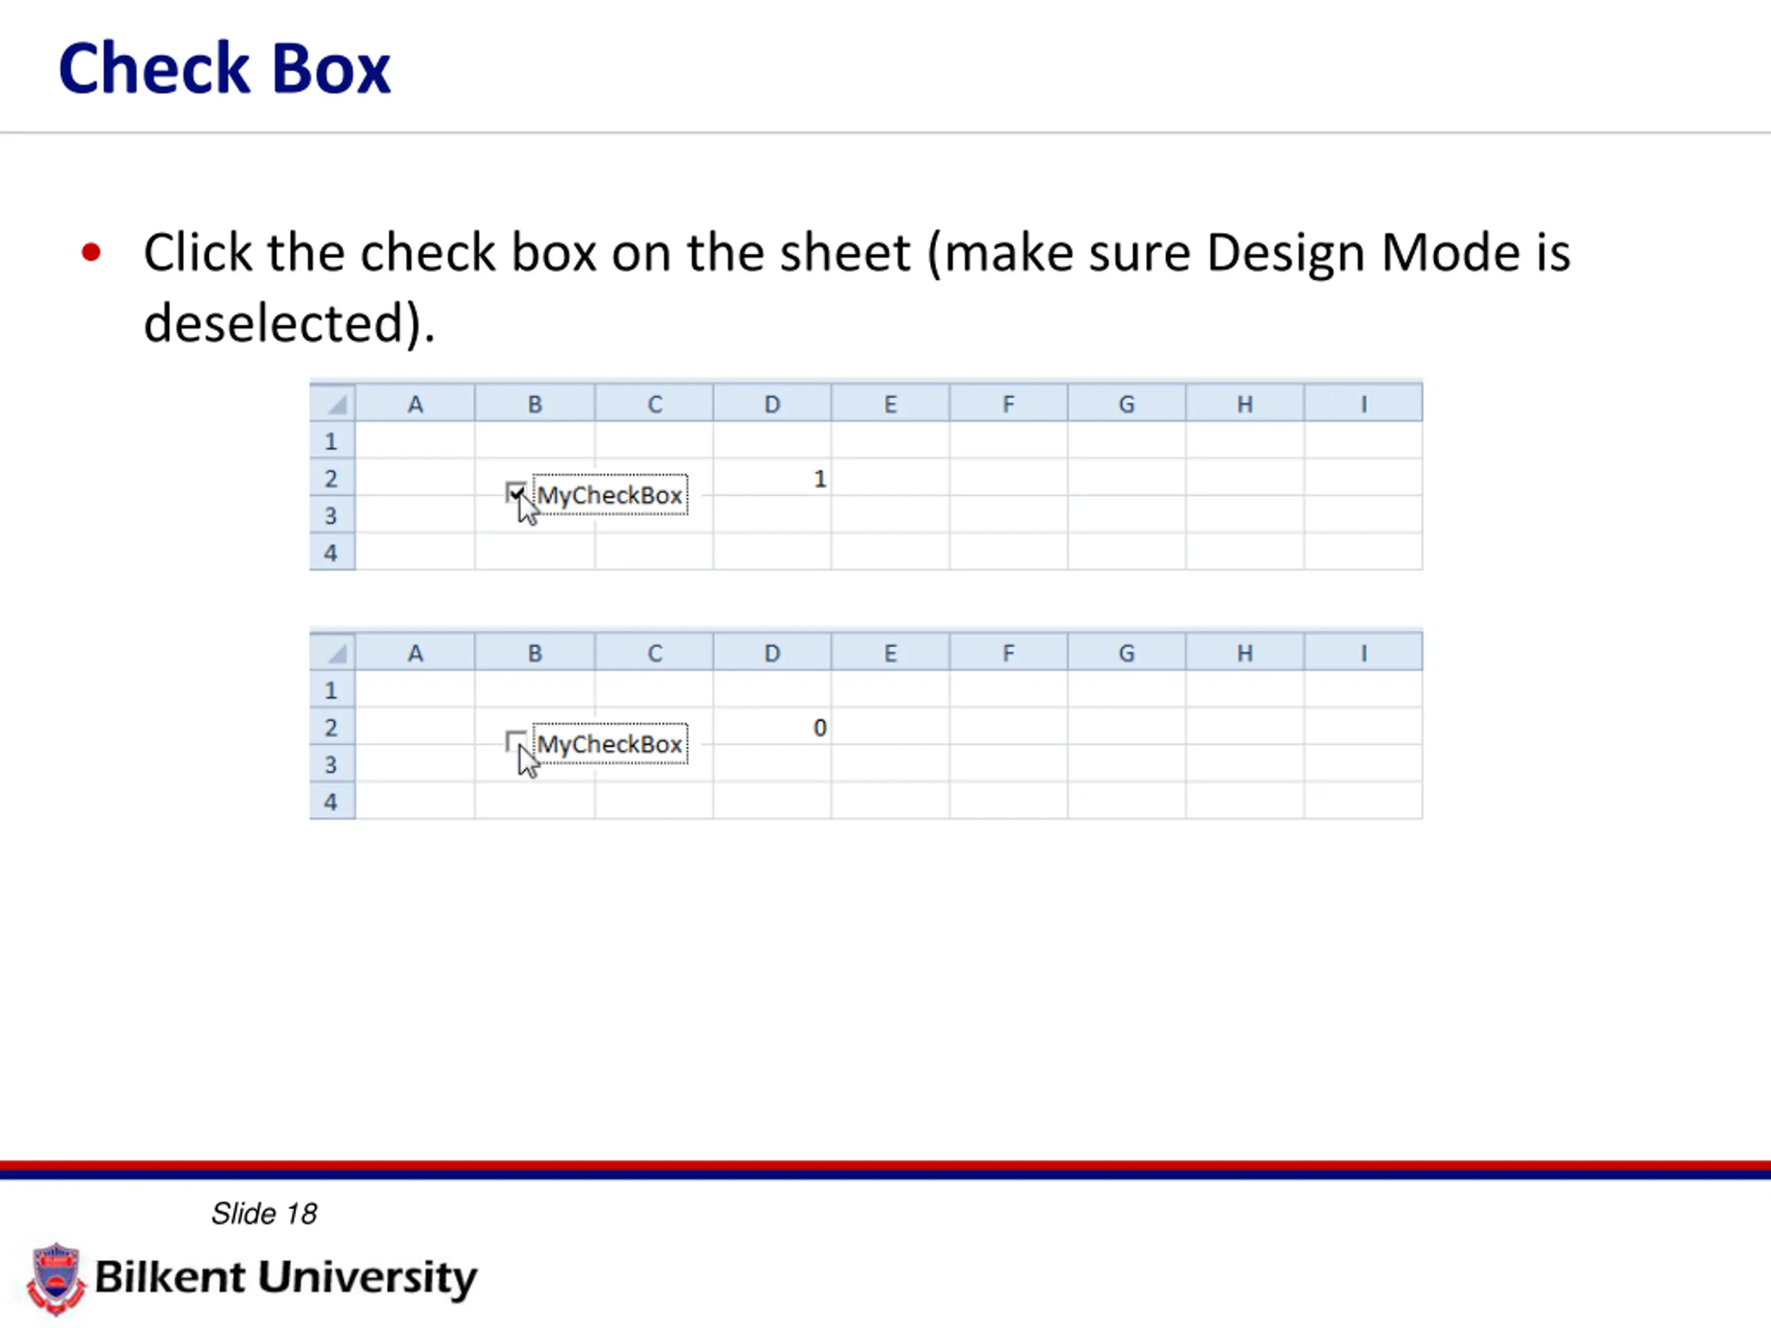Select row 2 header in lower sheet

coord(332,727)
